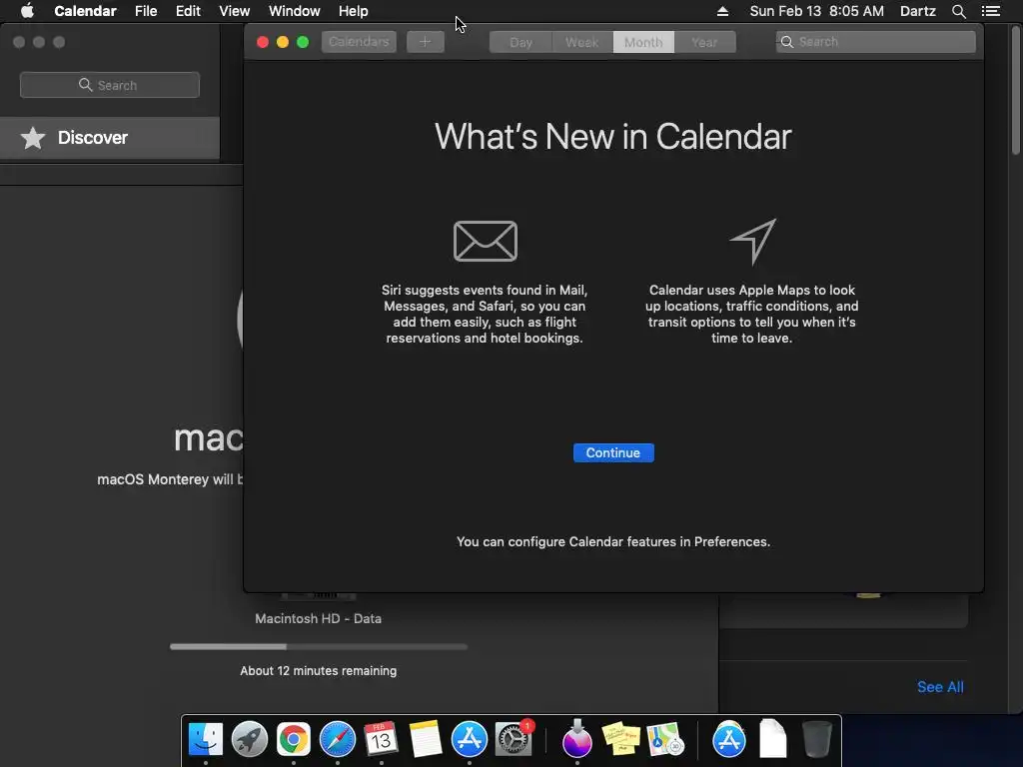Open Safari compass icon in Dock
Viewport: 1023px width, 767px height.
[x=338, y=740]
